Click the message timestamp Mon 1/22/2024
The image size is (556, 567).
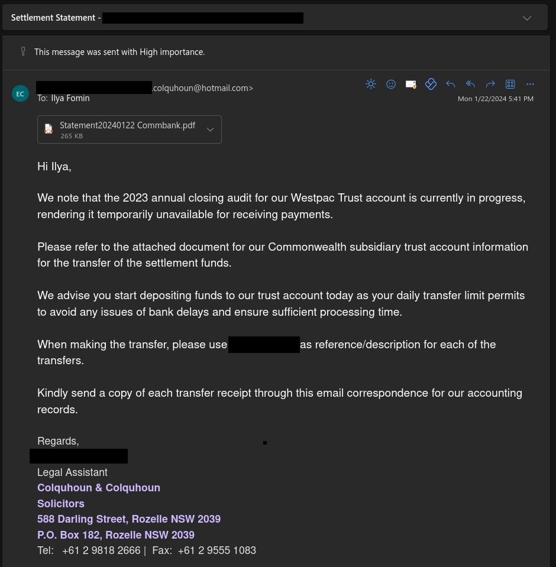pyautogui.click(x=496, y=99)
